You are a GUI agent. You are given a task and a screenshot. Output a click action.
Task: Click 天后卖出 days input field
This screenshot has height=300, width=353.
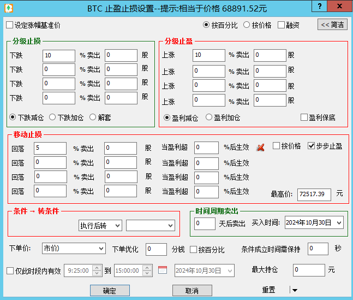coord(205,223)
